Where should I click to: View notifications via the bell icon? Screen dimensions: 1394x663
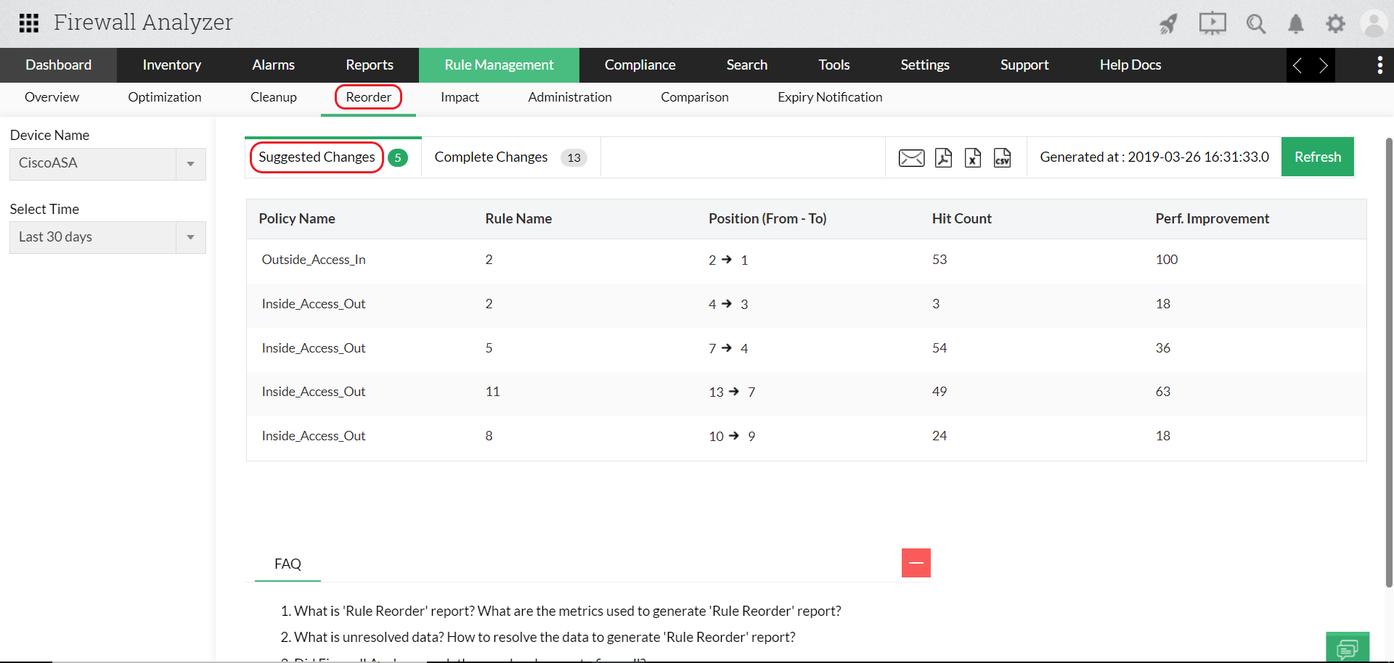tap(1295, 23)
